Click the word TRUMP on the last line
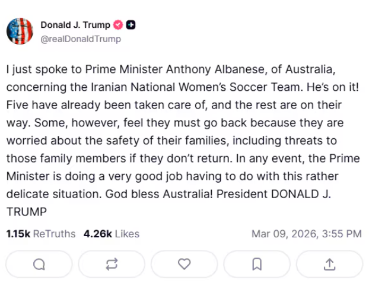The image size is (369, 283). tap(26, 212)
